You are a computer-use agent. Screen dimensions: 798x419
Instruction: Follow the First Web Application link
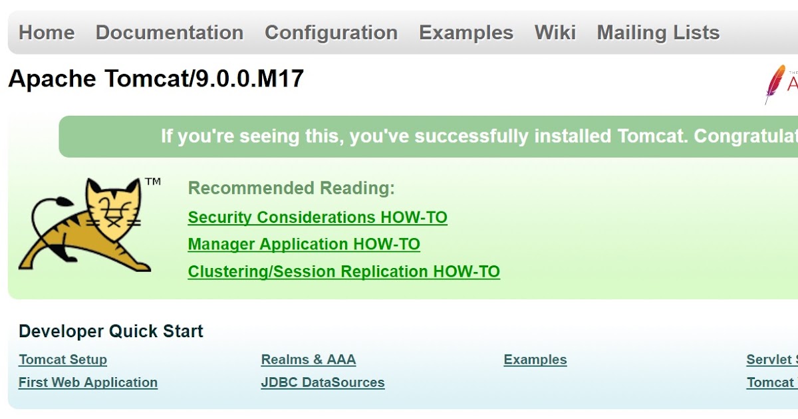pos(88,382)
